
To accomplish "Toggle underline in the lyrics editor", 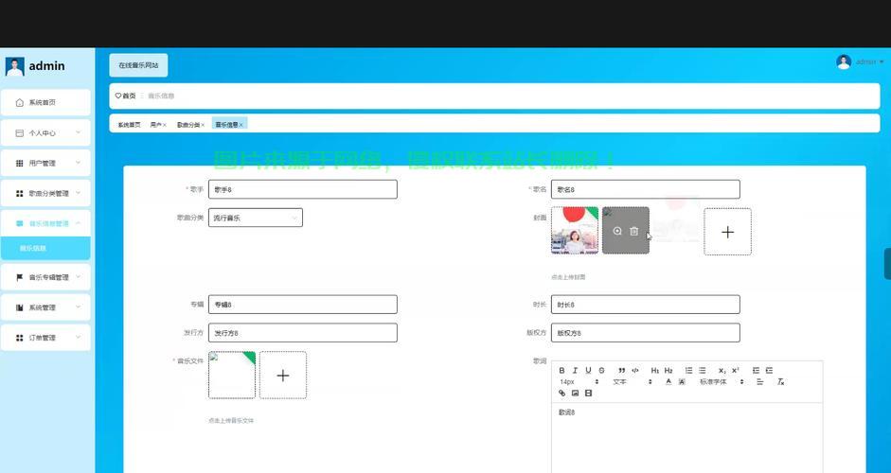I will point(588,370).
